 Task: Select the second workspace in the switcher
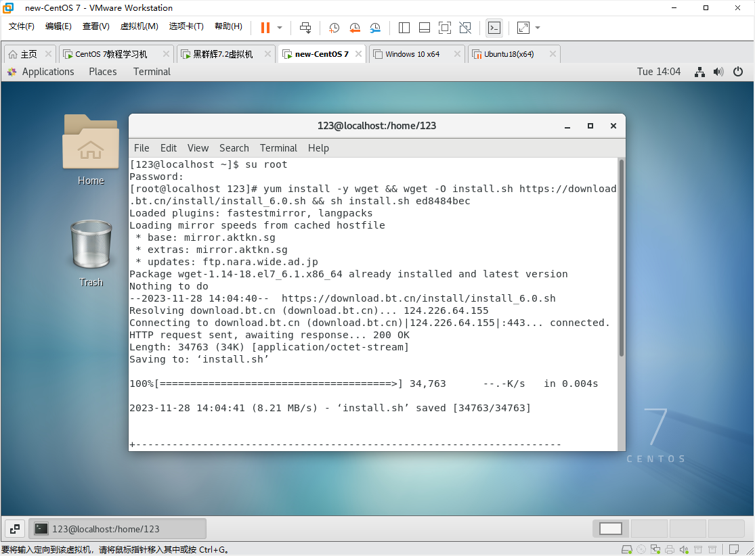[649, 528]
